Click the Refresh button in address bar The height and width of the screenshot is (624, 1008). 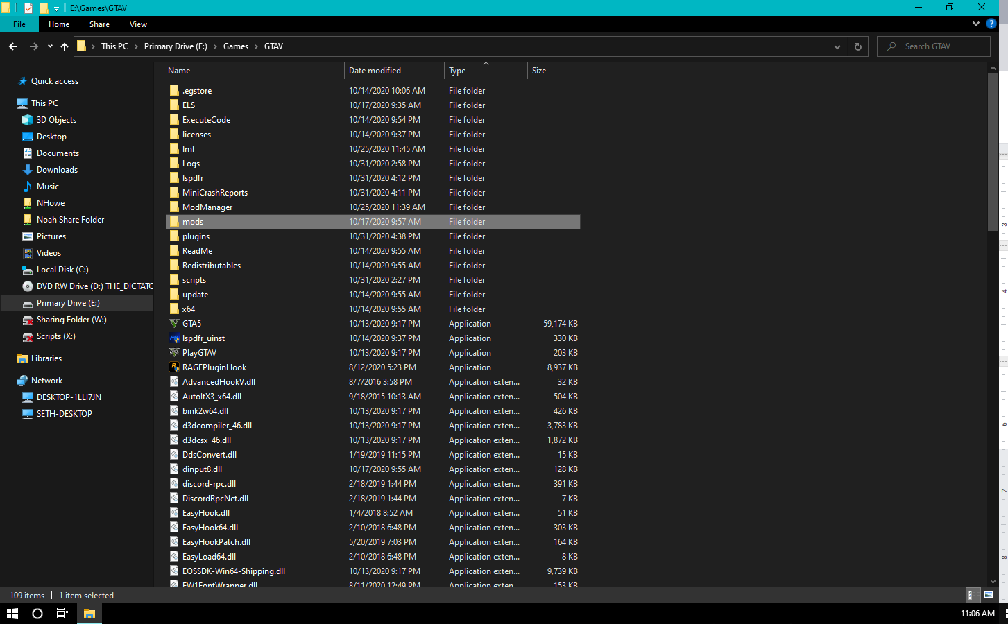[857, 46]
